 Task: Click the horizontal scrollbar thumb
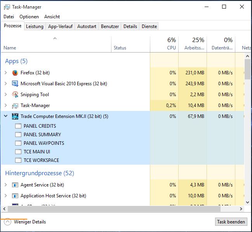114,209
